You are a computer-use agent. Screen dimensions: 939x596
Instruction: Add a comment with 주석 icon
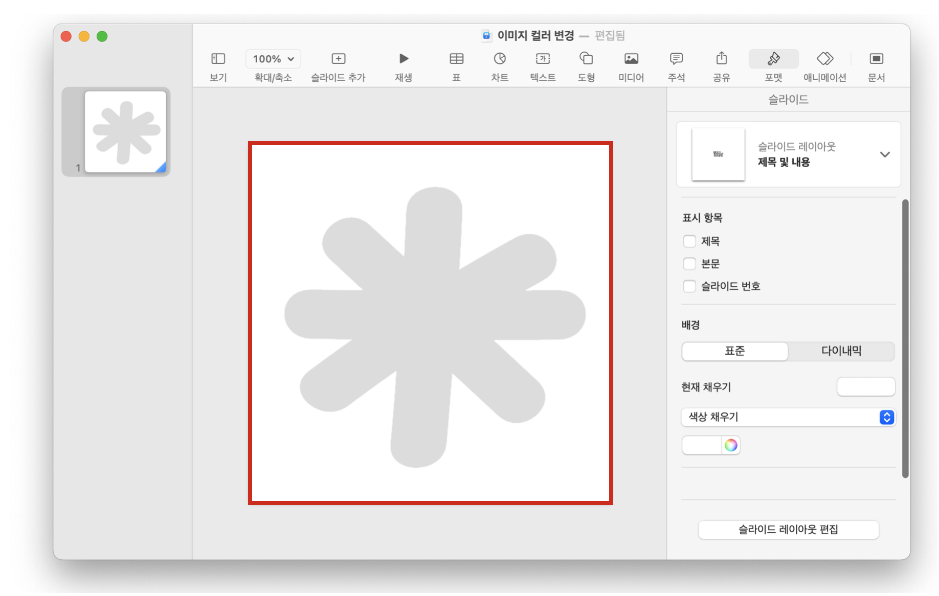click(676, 59)
